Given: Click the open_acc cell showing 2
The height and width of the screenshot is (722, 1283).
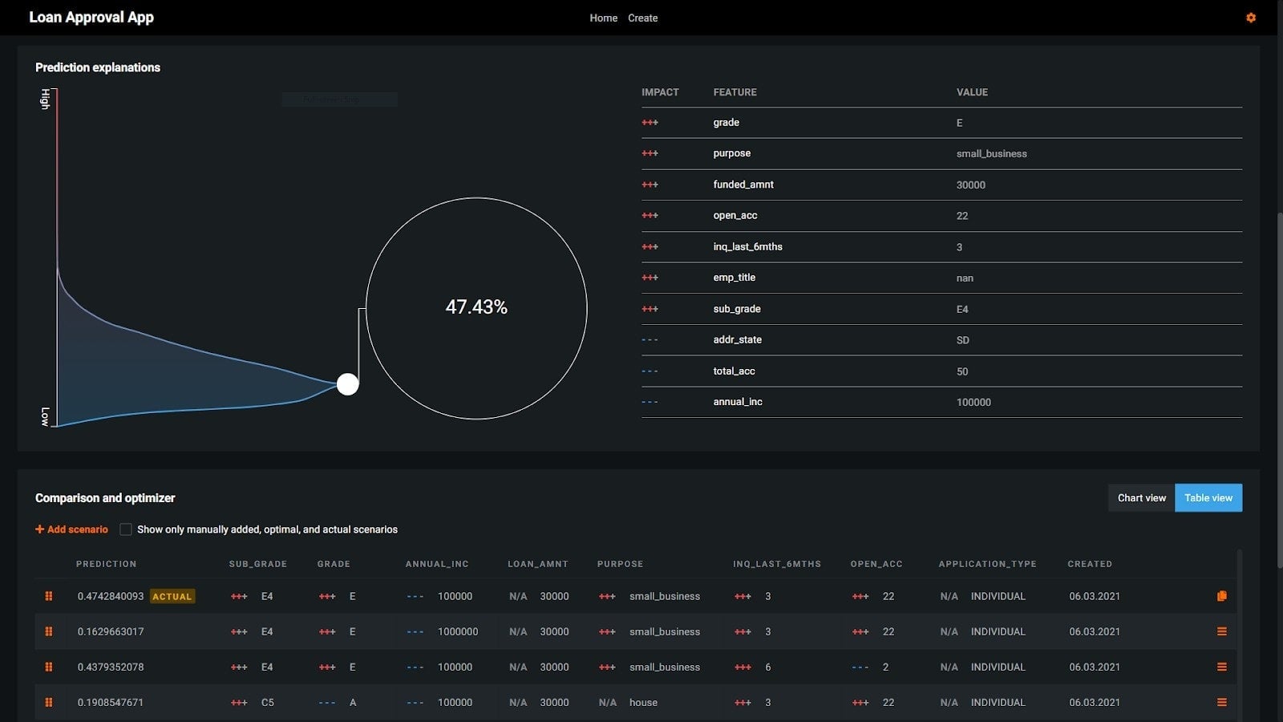Looking at the screenshot, I should tap(885, 667).
